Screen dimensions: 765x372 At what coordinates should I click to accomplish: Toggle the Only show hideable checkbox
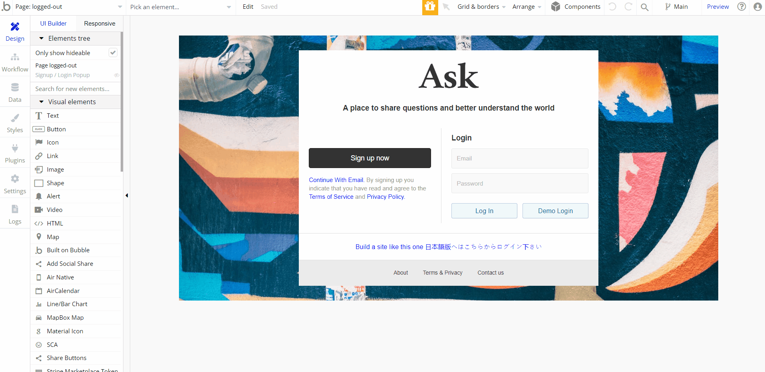tap(113, 53)
